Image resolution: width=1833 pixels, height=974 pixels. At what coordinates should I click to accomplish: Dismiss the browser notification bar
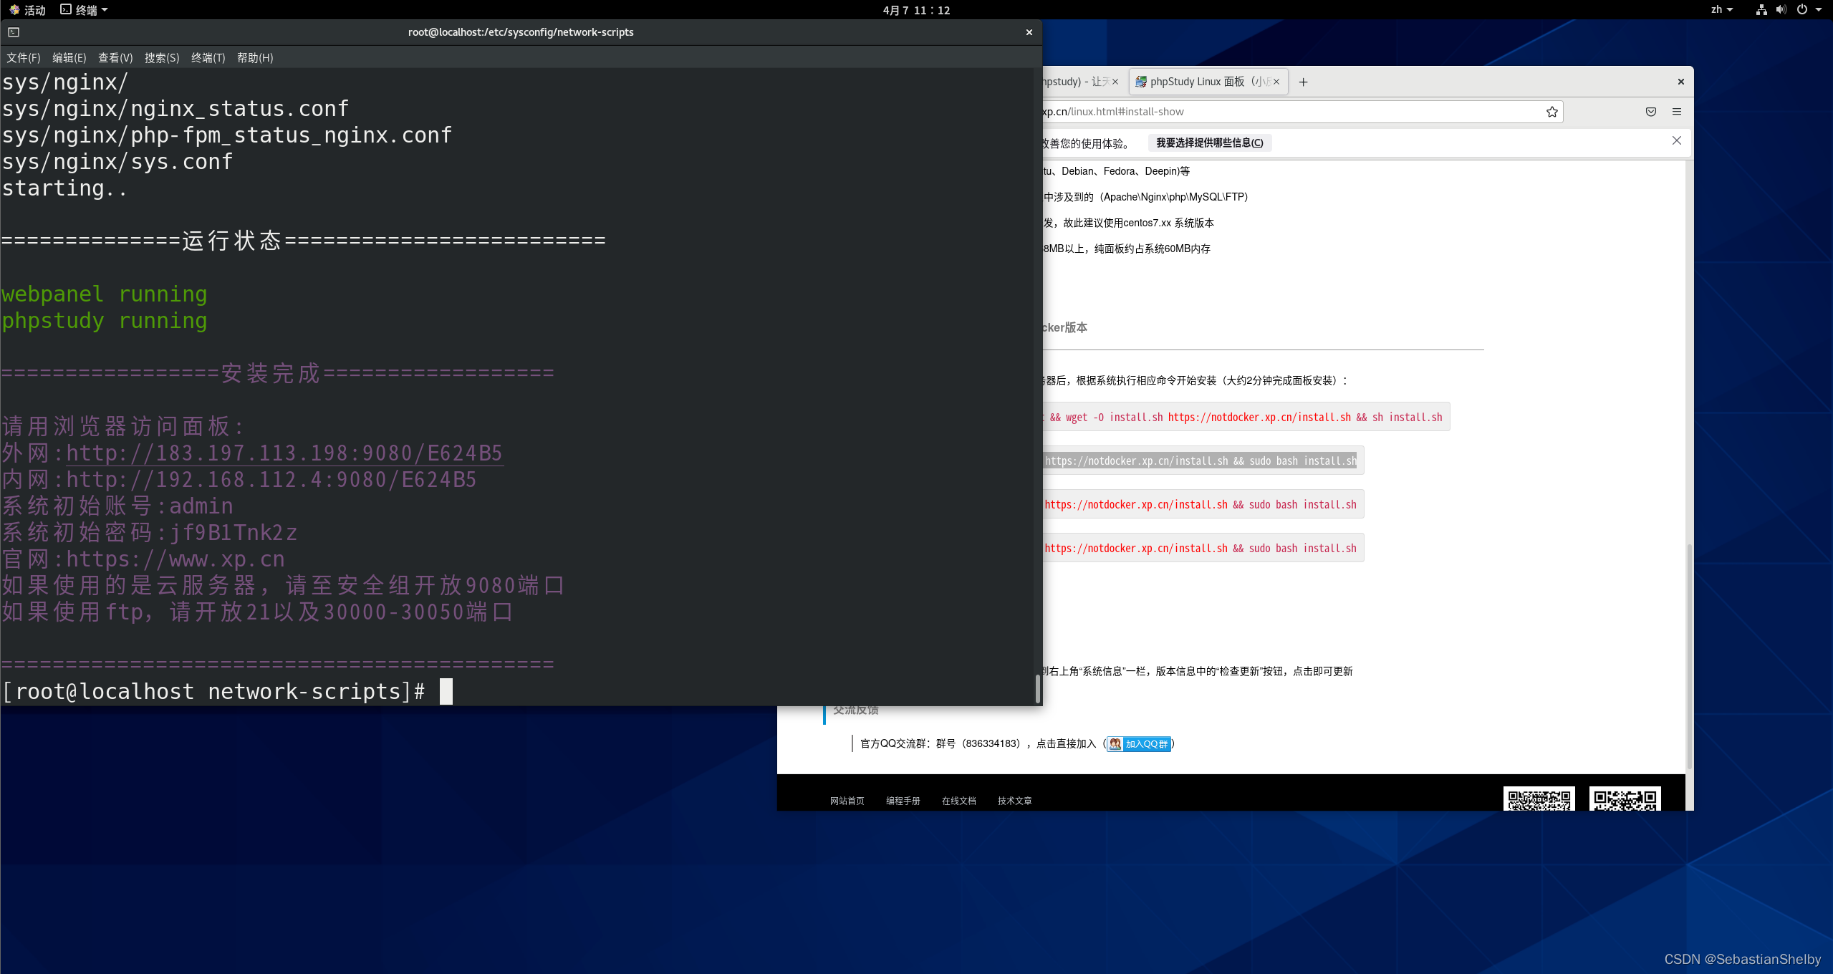1677,140
